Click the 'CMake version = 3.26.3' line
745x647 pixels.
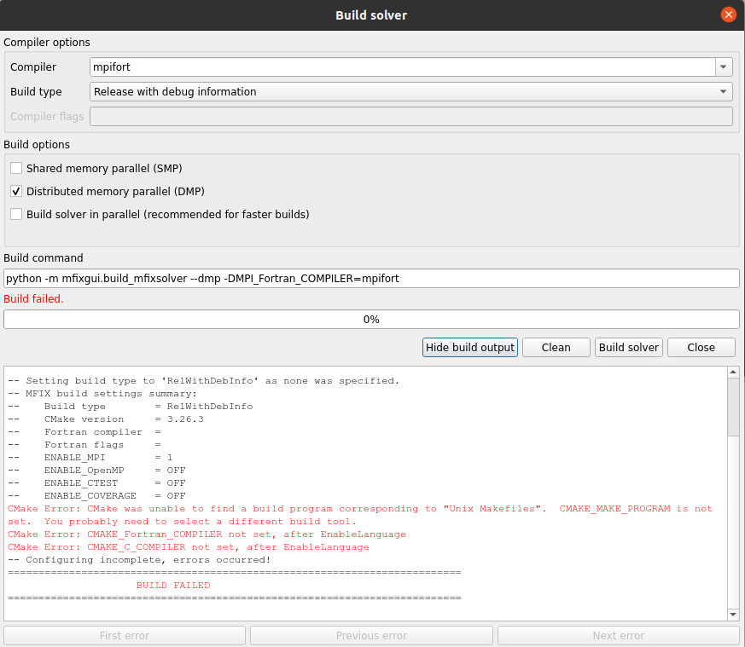[x=106, y=419]
